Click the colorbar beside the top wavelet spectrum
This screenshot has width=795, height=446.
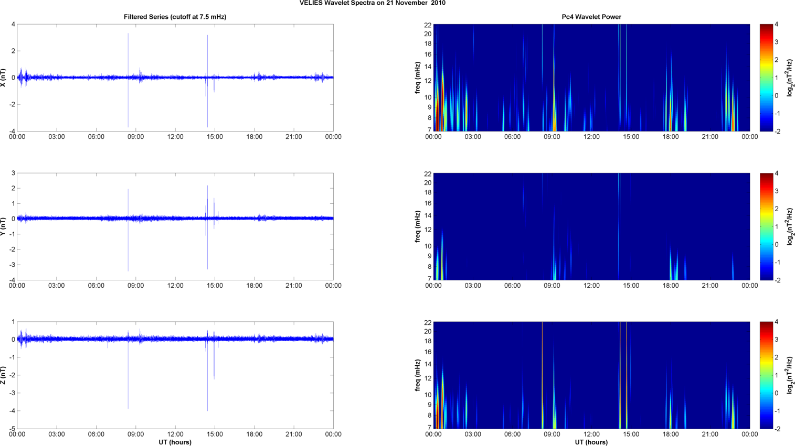766,78
